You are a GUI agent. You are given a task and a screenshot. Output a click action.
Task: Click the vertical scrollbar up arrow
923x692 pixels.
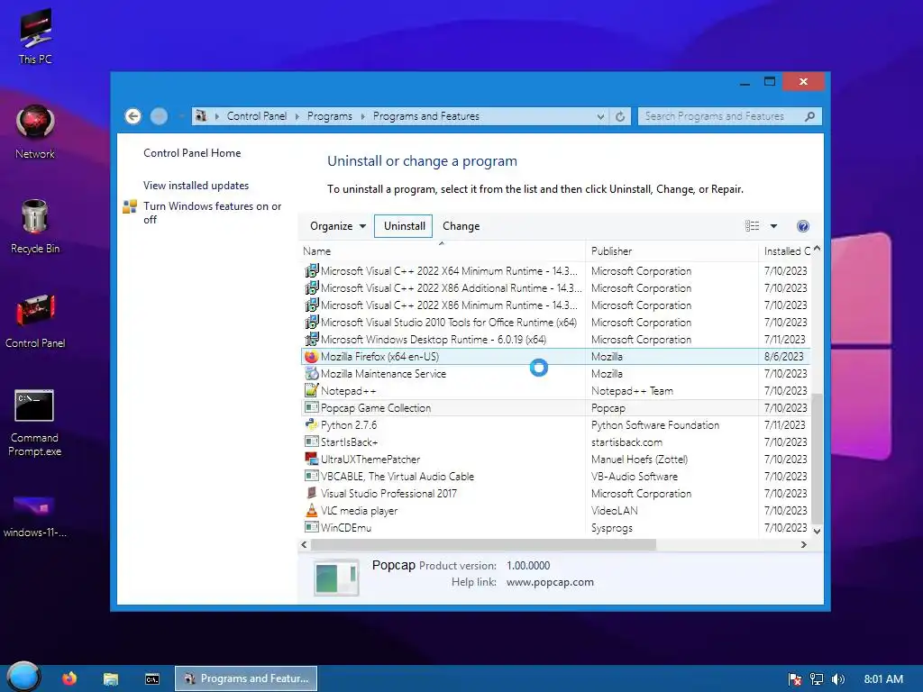(x=817, y=250)
